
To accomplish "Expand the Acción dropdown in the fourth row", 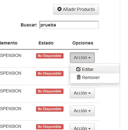I will coord(82,111).
